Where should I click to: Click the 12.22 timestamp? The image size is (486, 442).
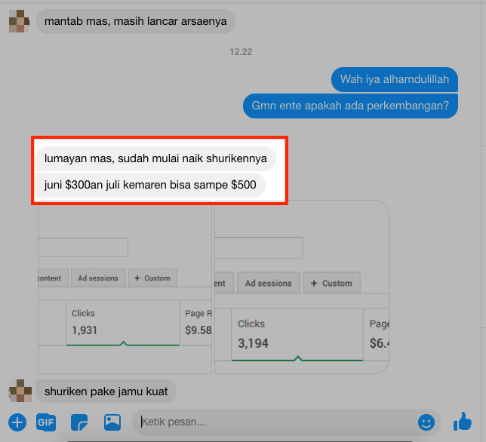pyautogui.click(x=242, y=51)
